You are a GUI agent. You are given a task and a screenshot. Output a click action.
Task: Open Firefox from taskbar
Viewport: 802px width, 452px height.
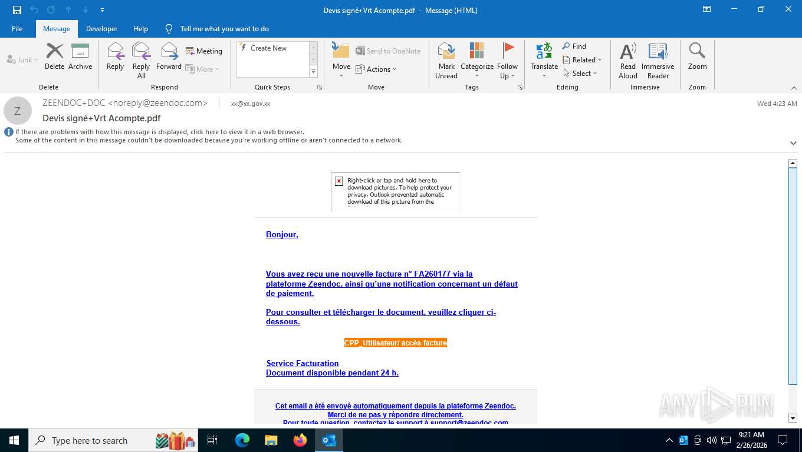click(x=300, y=440)
